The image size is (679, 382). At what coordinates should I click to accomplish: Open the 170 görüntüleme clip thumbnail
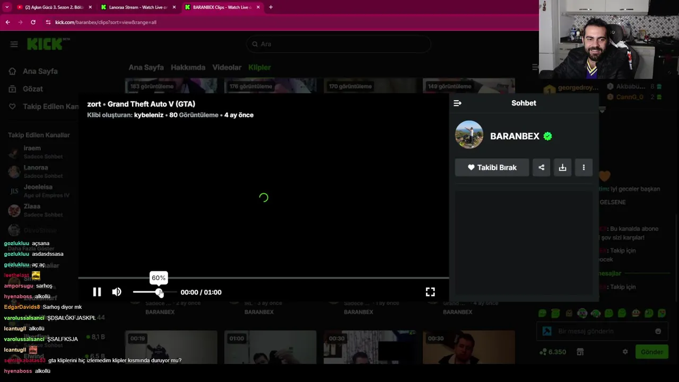369,86
